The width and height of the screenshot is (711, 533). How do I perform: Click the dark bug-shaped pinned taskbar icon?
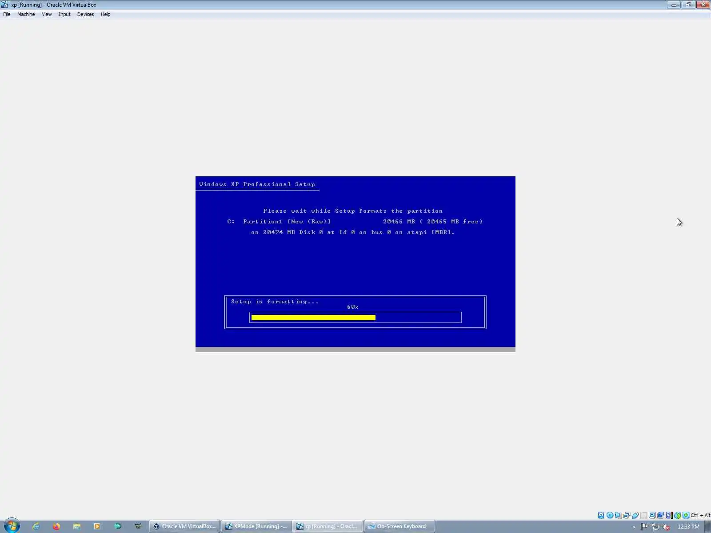pyautogui.click(x=138, y=526)
